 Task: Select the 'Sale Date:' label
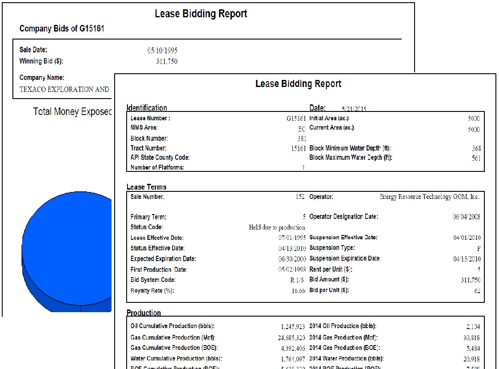[x=33, y=50]
